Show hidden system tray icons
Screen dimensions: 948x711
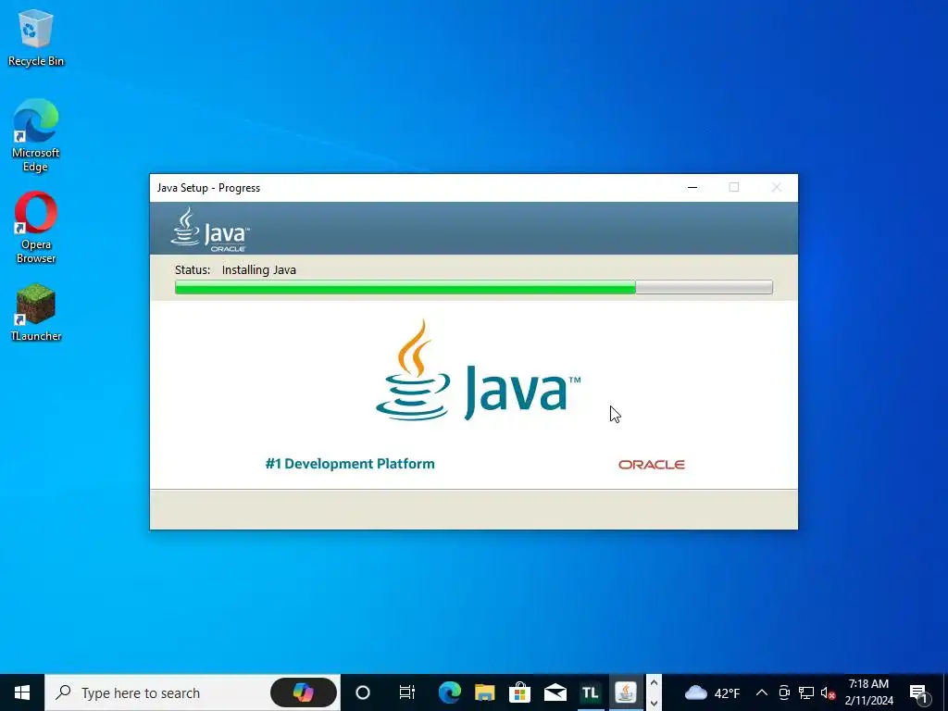coord(762,692)
